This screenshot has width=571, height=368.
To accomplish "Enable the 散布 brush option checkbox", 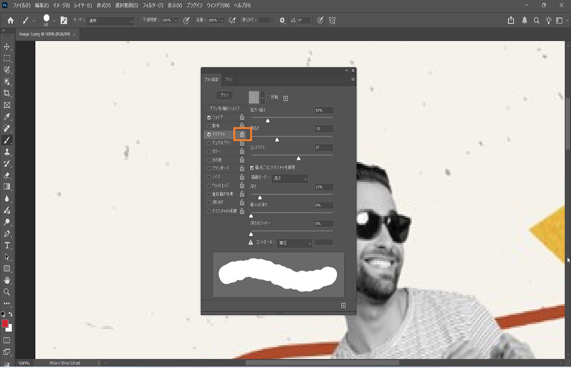I will pyautogui.click(x=209, y=126).
